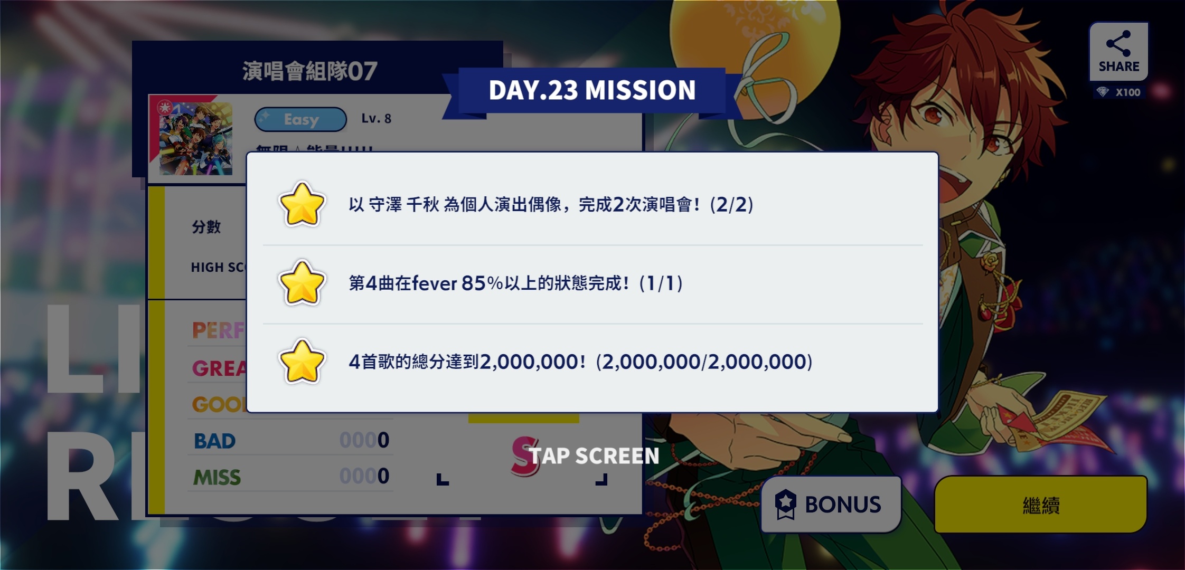Click the BAD count row

tap(290, 440)
